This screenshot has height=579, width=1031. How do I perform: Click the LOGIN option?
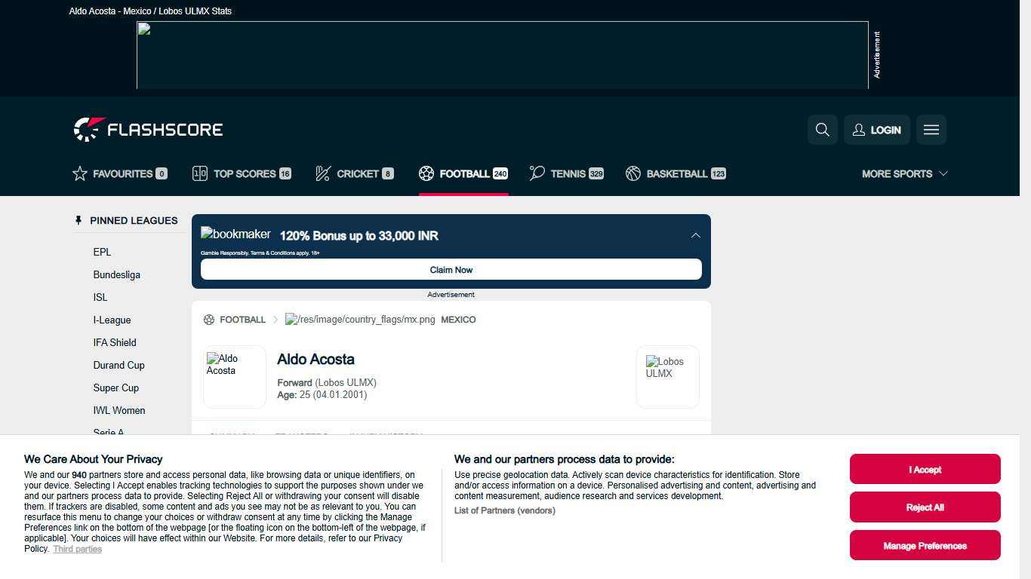[x=876, y=130]
